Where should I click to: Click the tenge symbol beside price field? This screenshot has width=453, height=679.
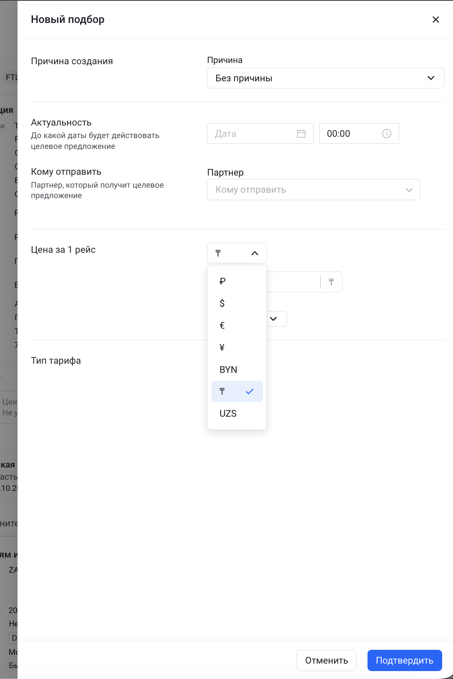click(331, 282)
